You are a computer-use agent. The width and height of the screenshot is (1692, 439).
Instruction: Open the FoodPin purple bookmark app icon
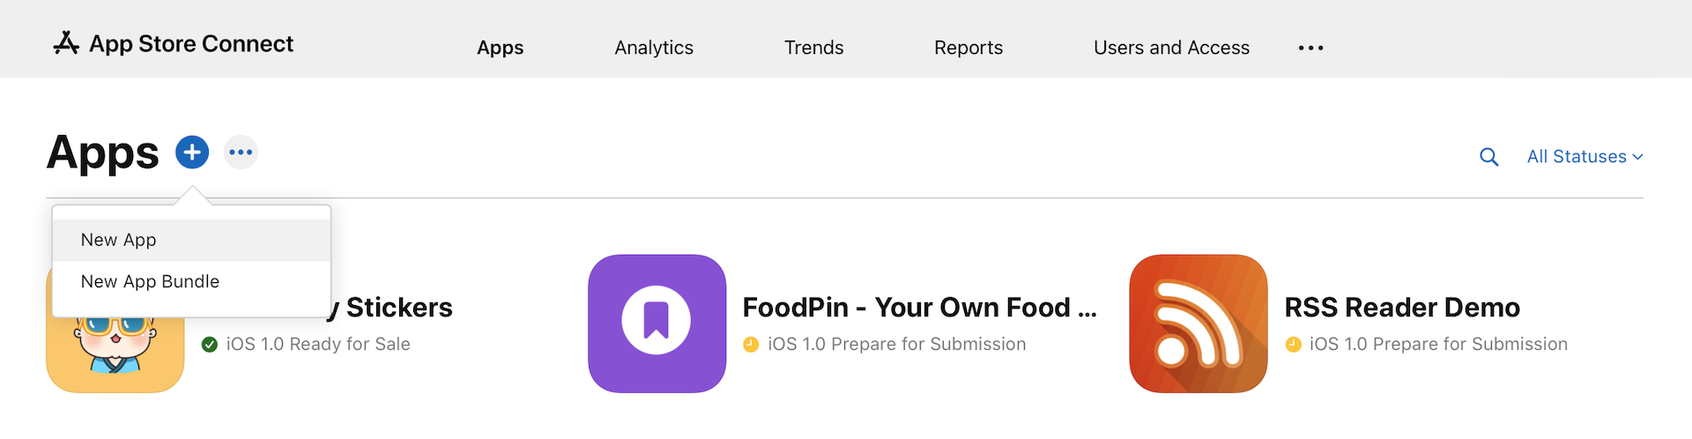[657, 324]
